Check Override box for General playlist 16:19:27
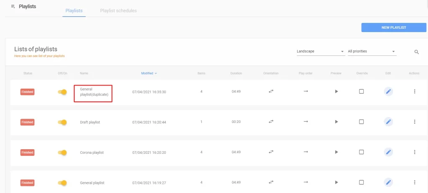This screenshot has height=193, width=428. point(362,182)
